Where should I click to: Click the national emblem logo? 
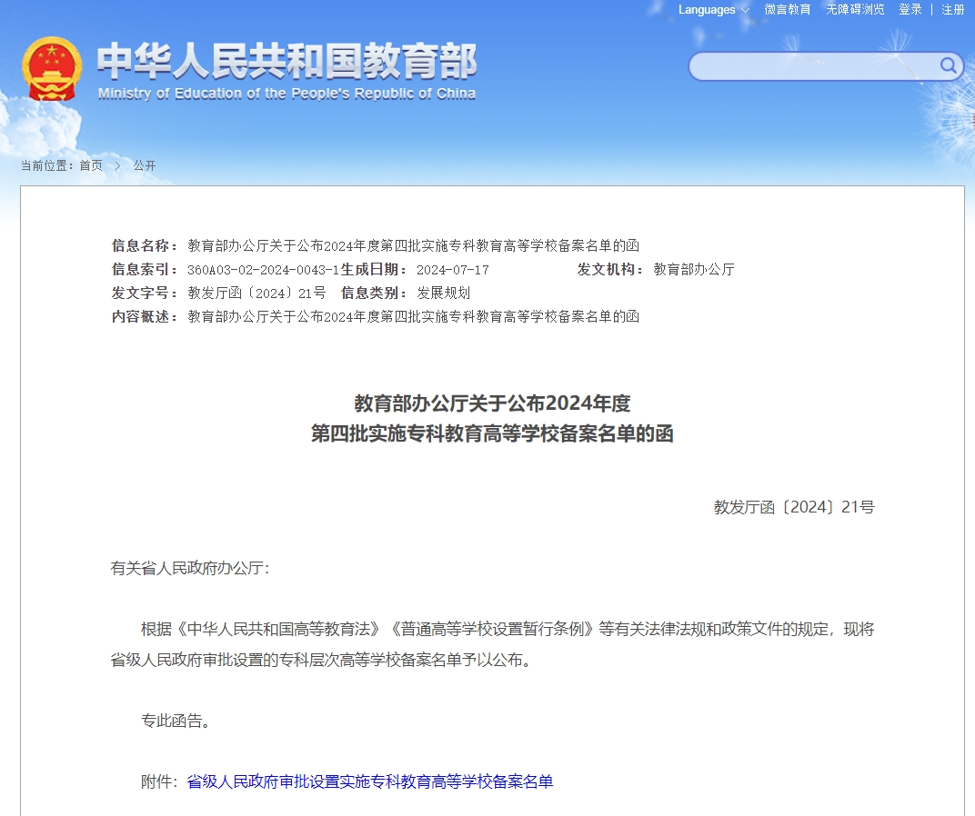tap(52, 68)
